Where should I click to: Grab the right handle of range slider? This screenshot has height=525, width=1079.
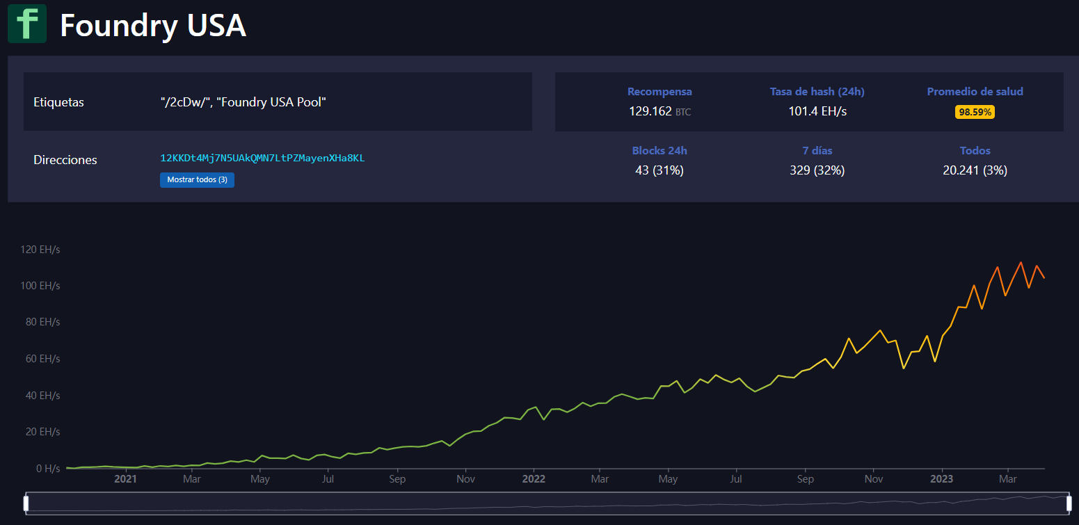pyautogui.click(x=1069, y=503)
